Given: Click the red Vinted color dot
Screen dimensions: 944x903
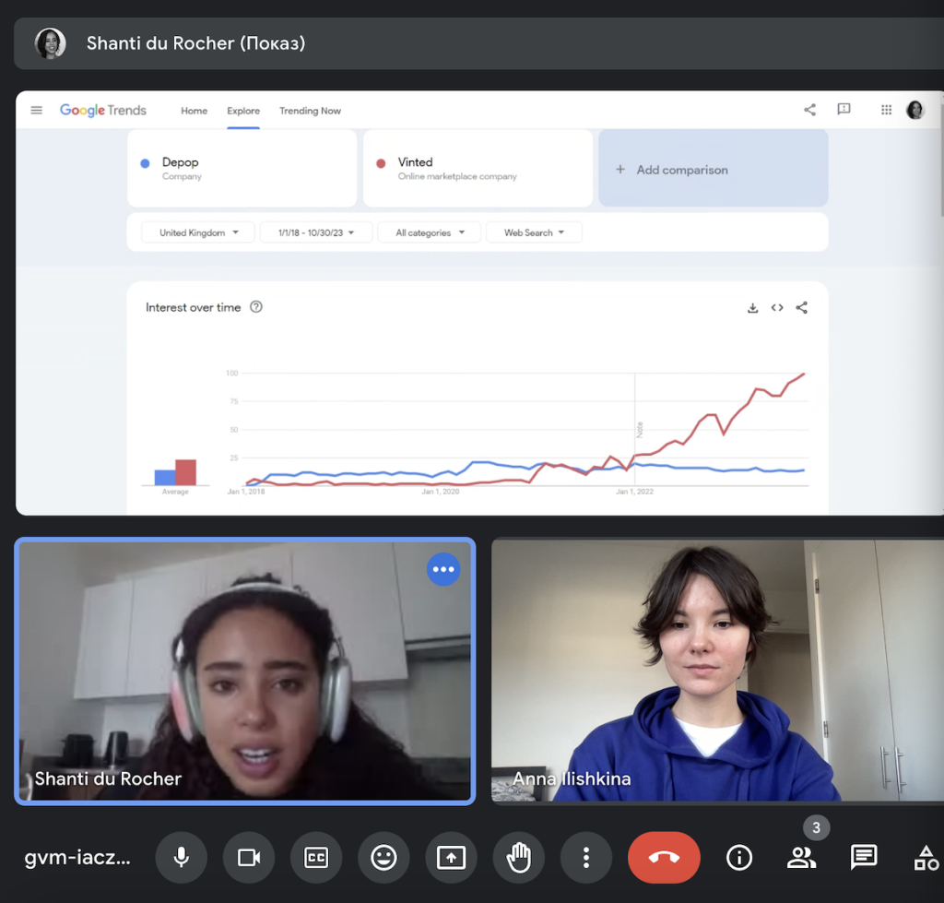Looking at the screenshot, I should 381,163.
